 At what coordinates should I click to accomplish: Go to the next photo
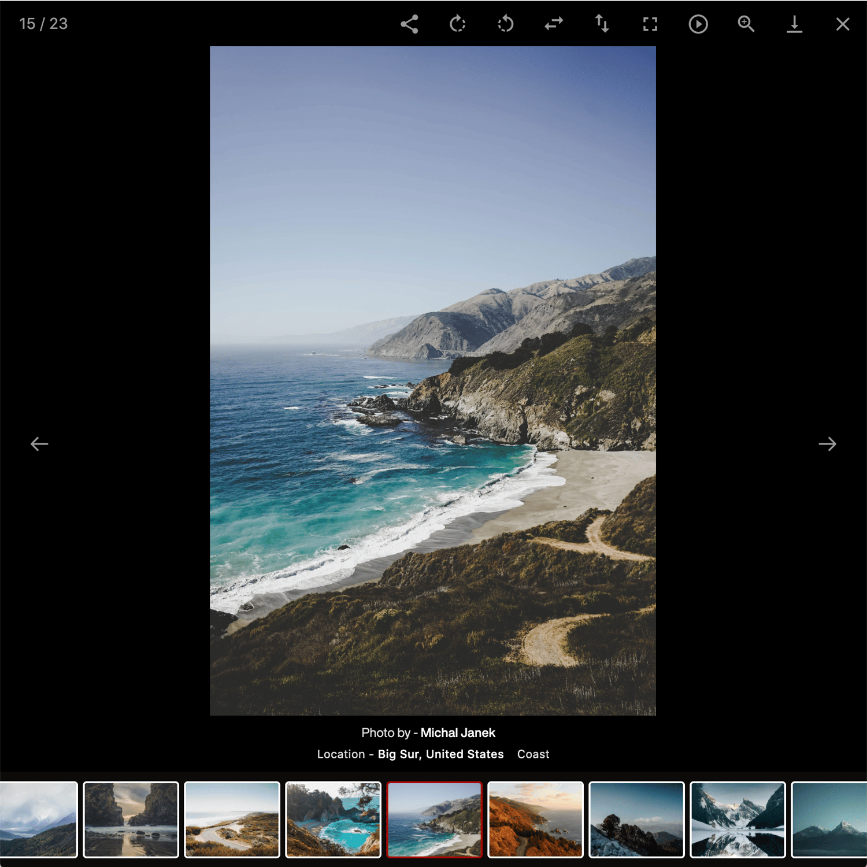click(x=828, y=444)
